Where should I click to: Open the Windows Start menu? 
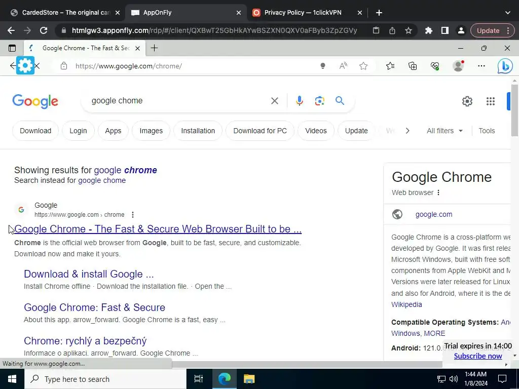[x=12, y=379]
